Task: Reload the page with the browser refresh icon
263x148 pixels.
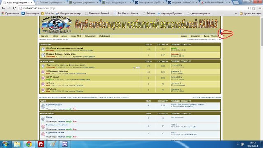Action: point(14,8)
